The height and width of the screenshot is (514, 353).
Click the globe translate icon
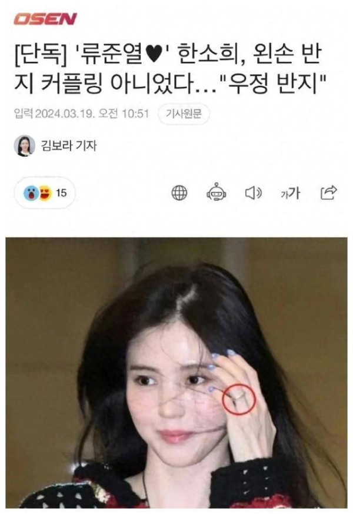(179, 193)
